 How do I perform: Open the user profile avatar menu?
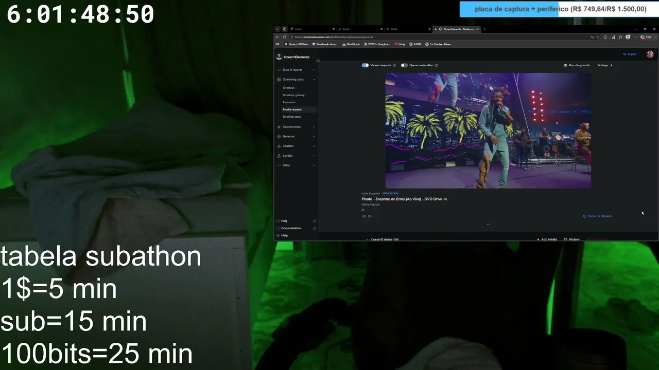pos(650,54)
